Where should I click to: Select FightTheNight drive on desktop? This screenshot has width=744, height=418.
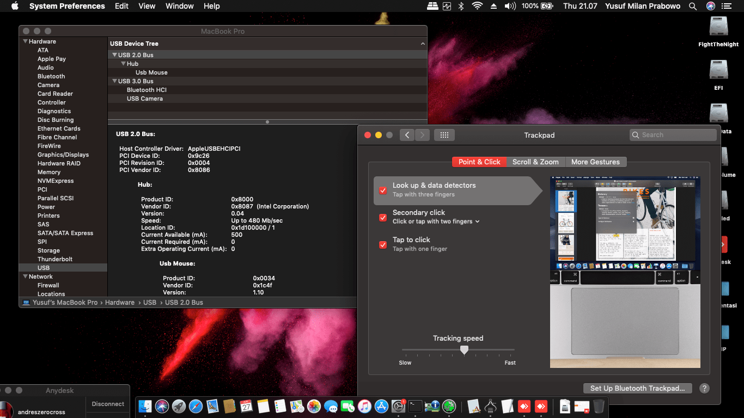click(718, 32)
